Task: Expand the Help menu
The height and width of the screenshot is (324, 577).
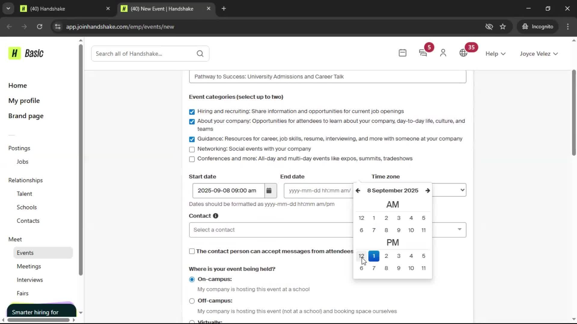Action: pyautogui.click(x=496, y=54)
